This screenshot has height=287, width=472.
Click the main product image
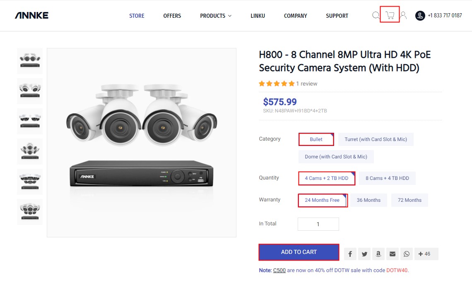coord(142,143)
